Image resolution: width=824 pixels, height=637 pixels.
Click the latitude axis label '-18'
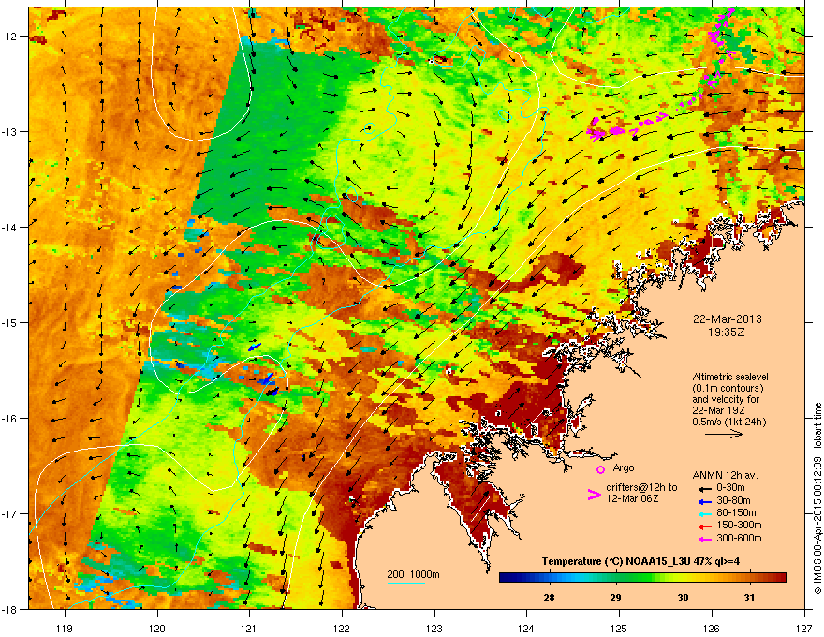click(x=10, y=609)
